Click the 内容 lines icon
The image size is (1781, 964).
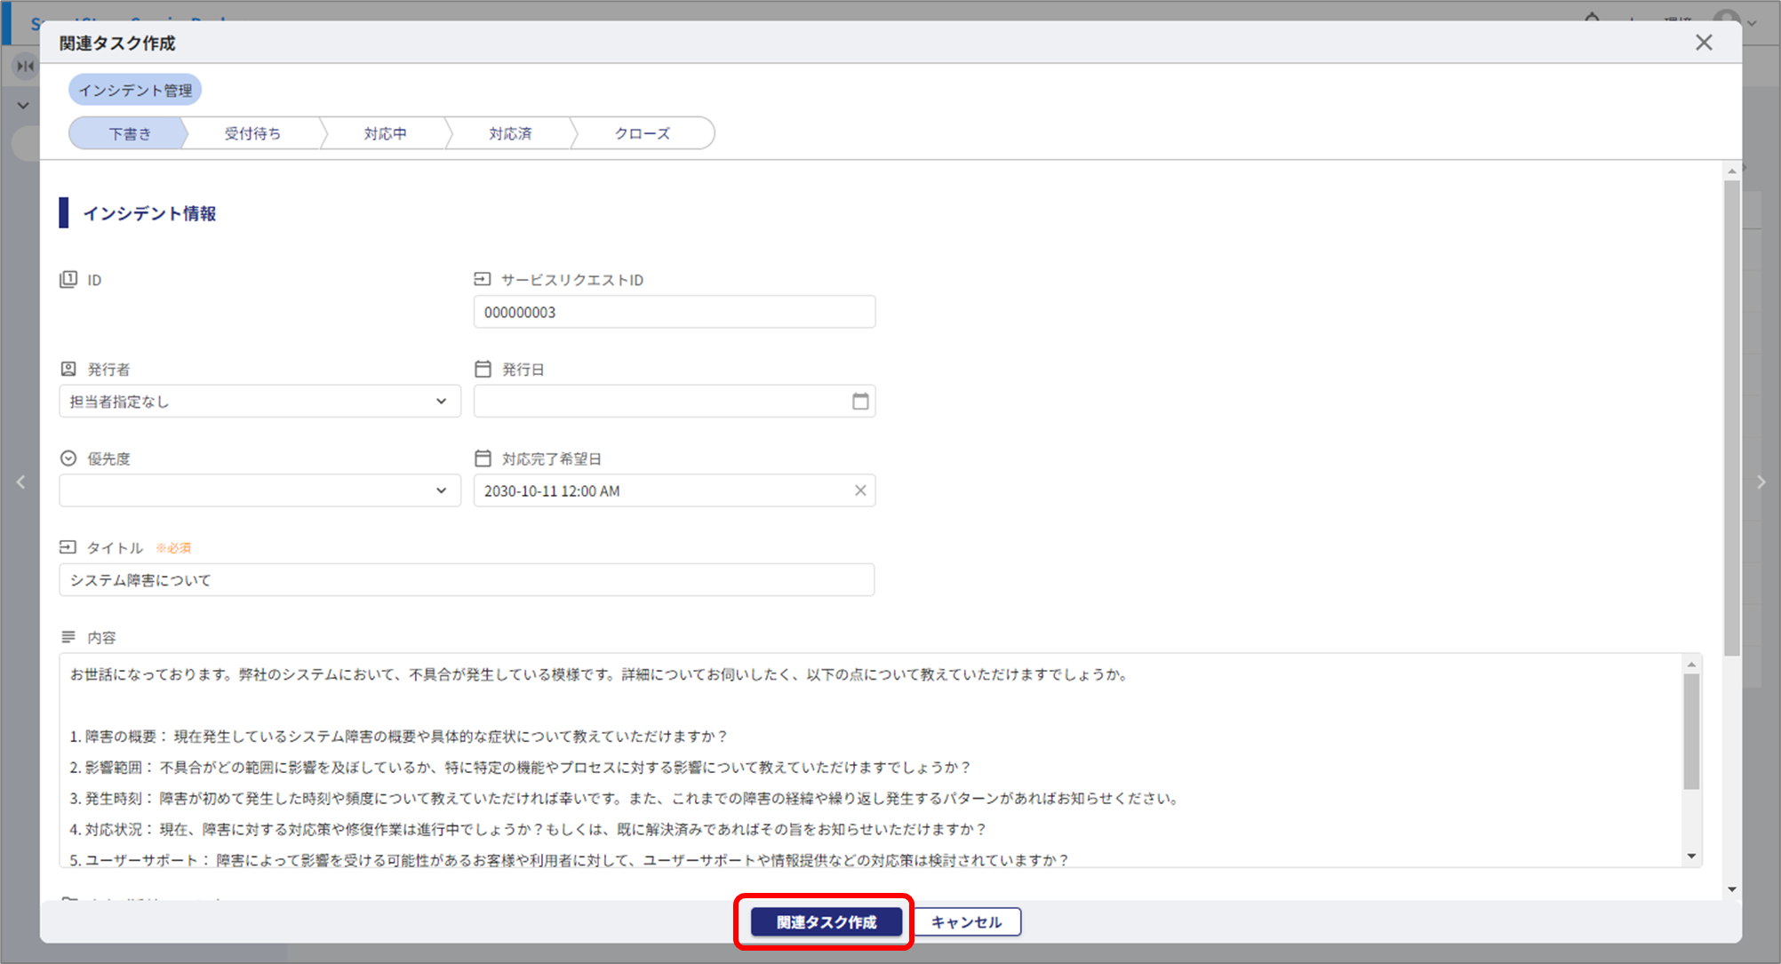click(68, 637)
